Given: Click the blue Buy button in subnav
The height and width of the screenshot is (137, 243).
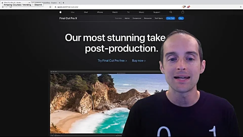Looking at the screenshot, I should tap(181, 18).
